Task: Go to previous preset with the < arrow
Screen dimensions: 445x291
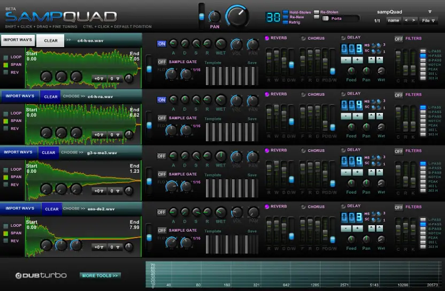Action: pyautogui.click(x=406, y=20)
